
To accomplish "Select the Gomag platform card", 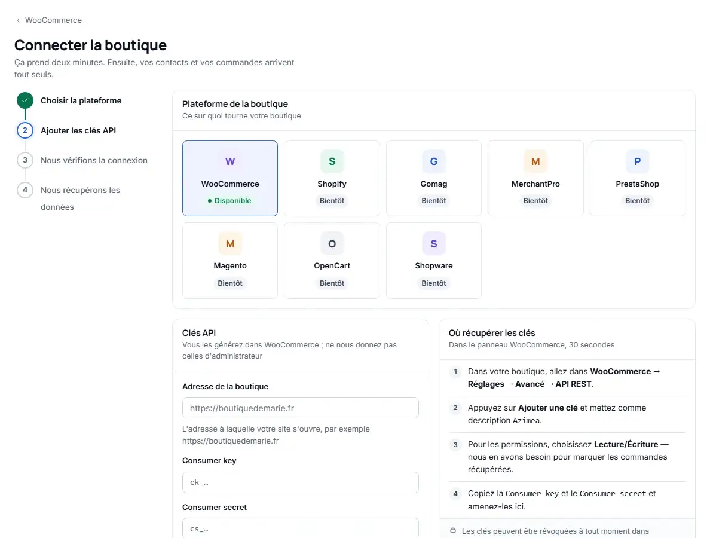I will [x=434, y=178].
